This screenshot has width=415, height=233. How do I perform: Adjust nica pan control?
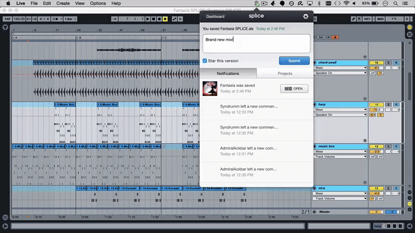tap(393, 194)
